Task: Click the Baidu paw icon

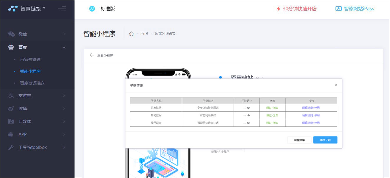Action: (11, 47)
